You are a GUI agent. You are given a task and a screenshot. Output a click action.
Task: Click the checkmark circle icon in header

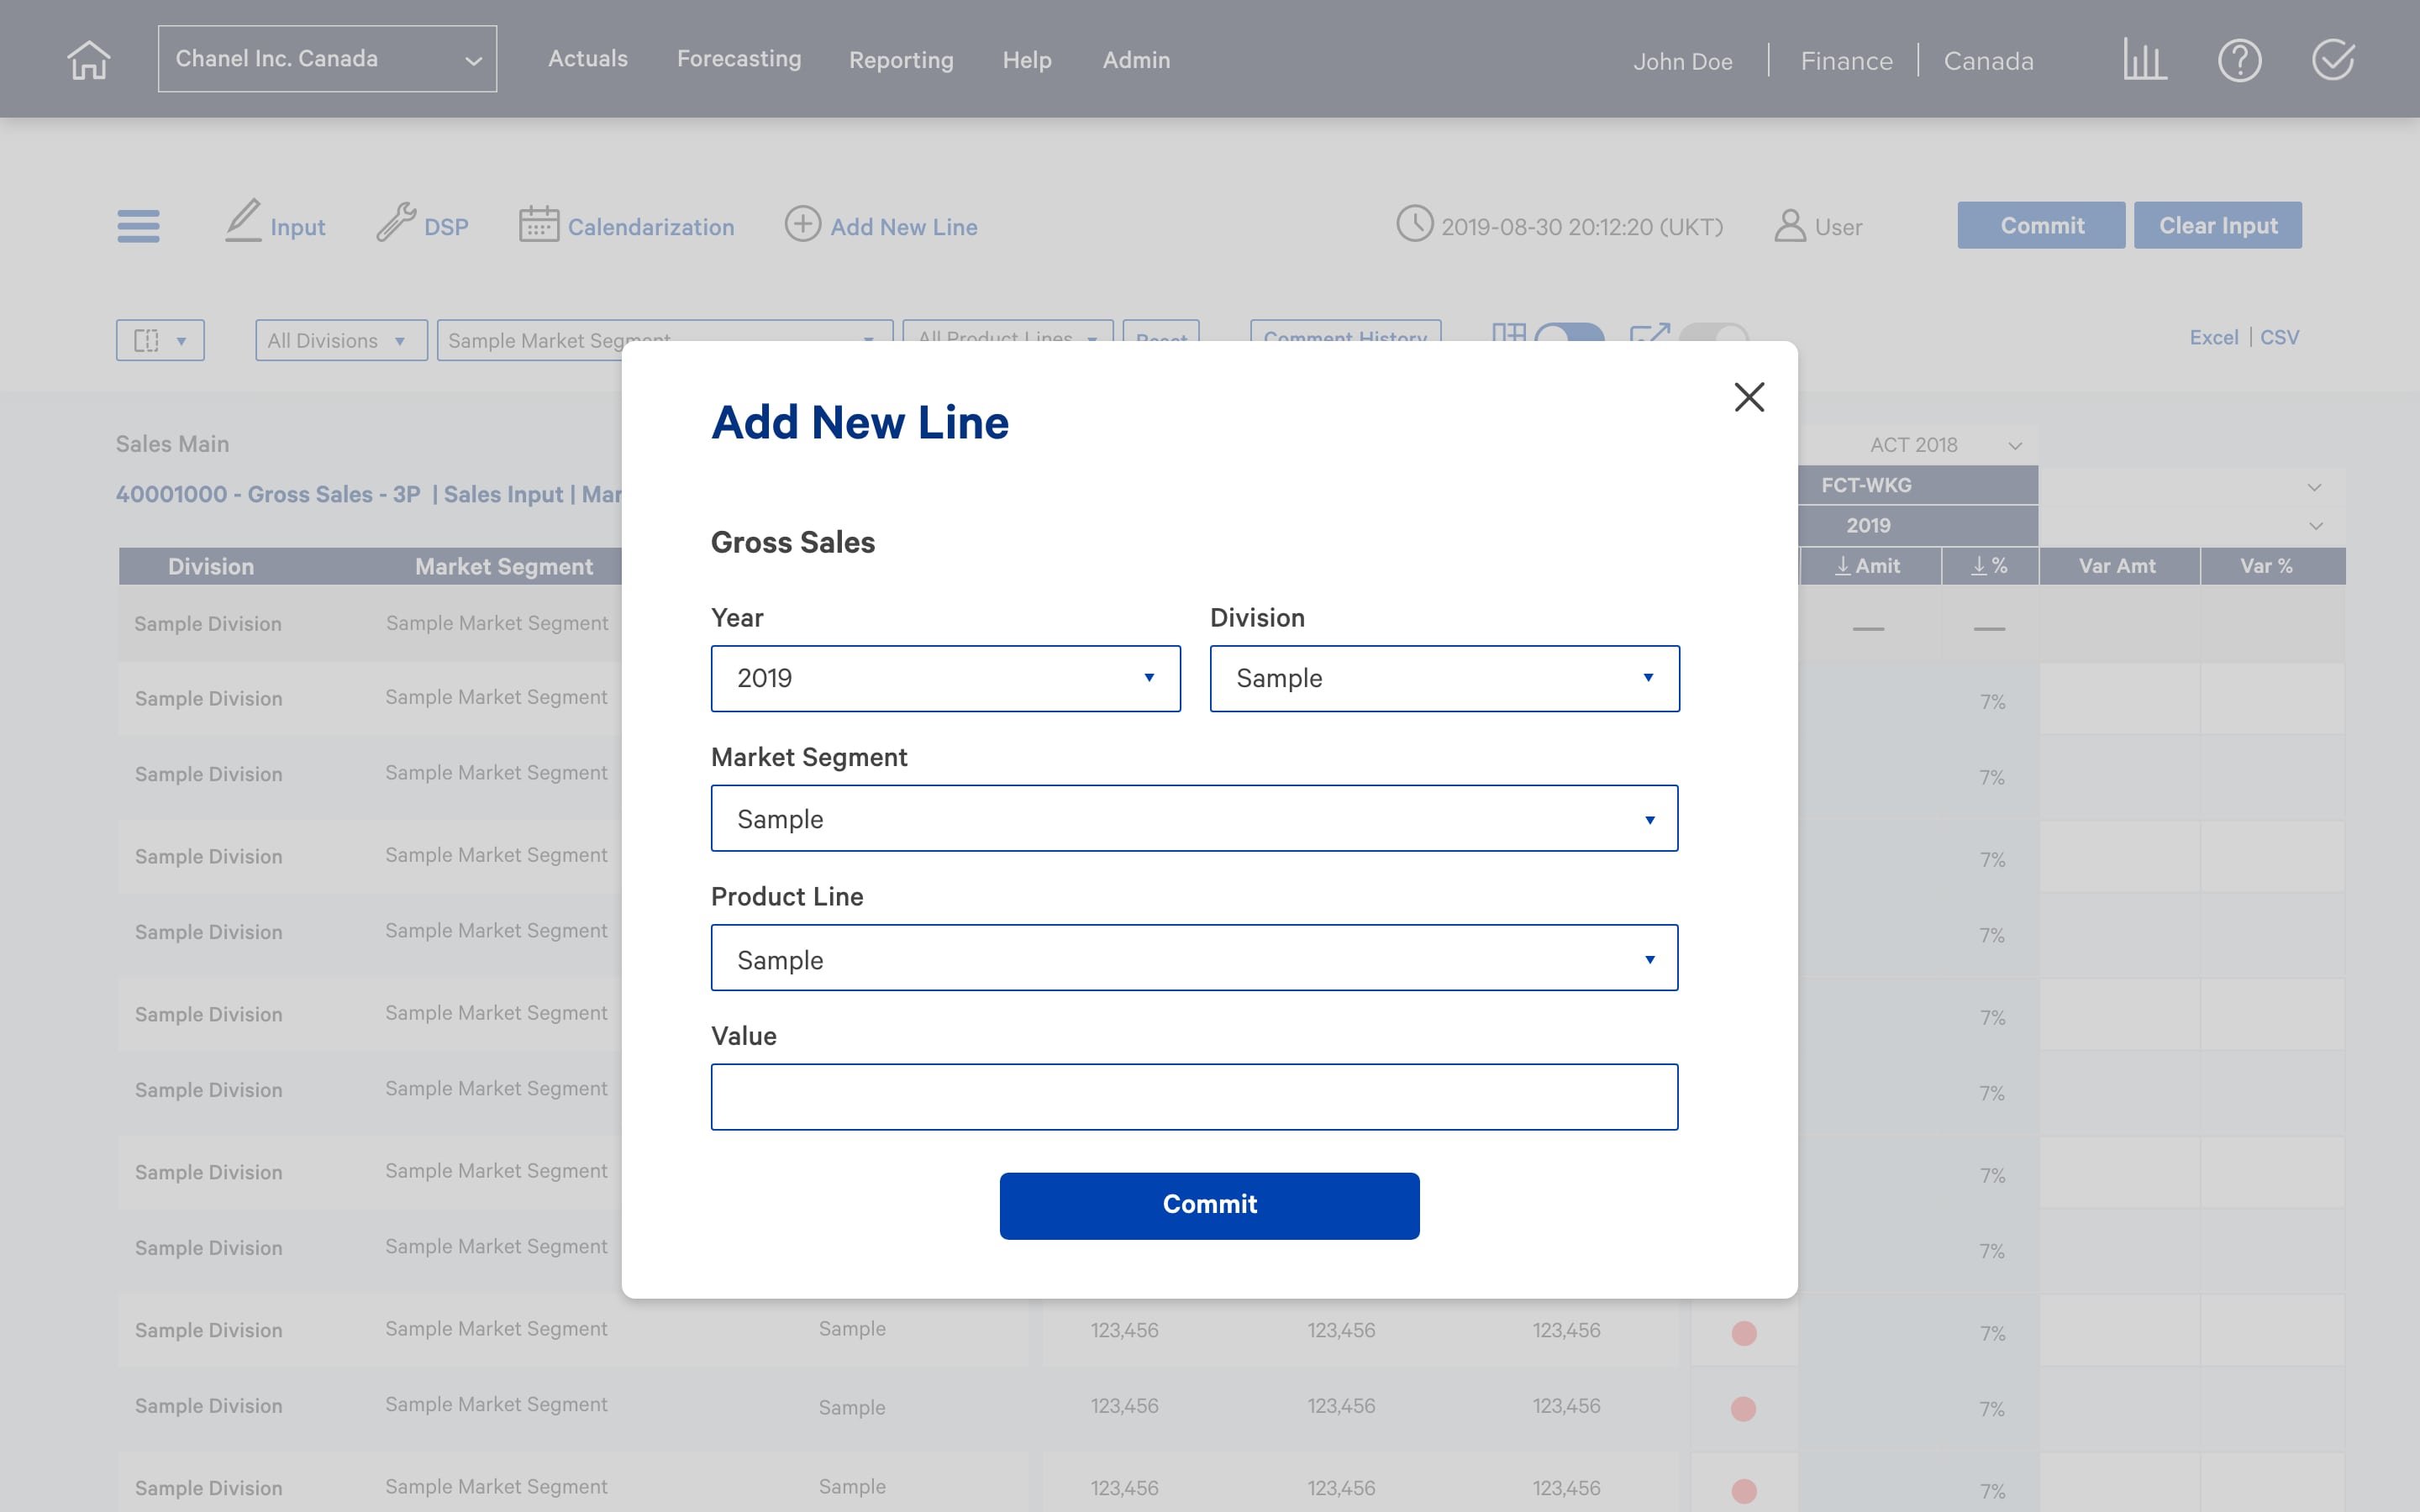pos(2333,60)
